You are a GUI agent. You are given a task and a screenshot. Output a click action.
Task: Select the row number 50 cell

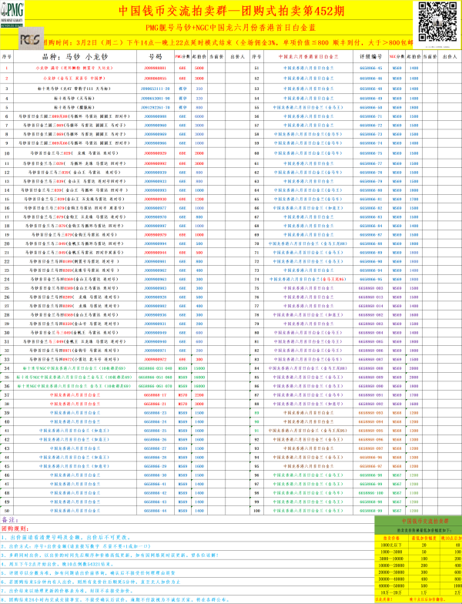[x=7, y=510]
